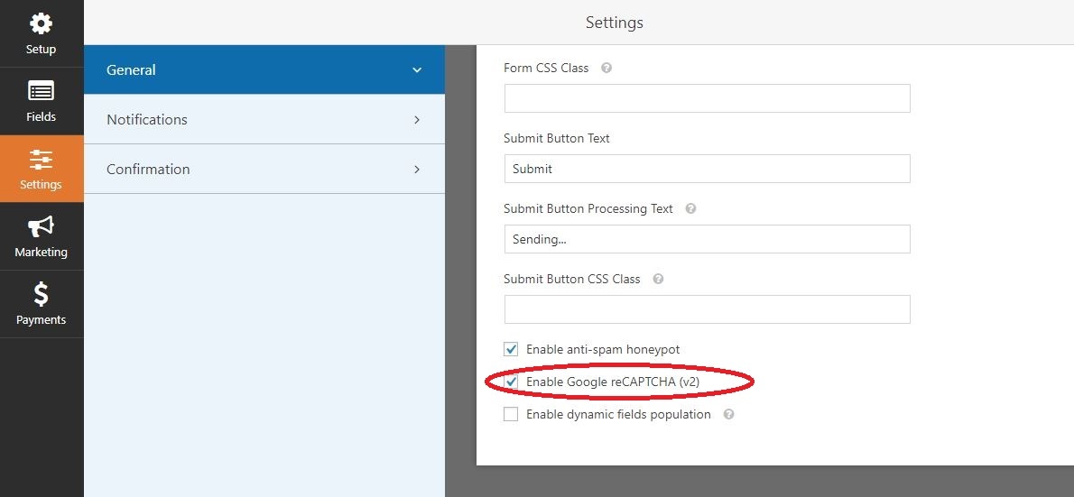Click help icon beside Submit Button Processing Text
The height and width of the screenshot is (497, 1074).
690,208
